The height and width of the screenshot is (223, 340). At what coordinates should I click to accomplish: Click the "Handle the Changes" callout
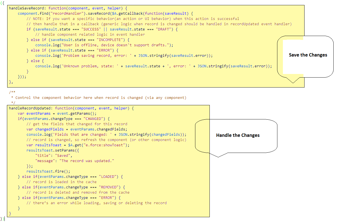(x=238, y=135)
